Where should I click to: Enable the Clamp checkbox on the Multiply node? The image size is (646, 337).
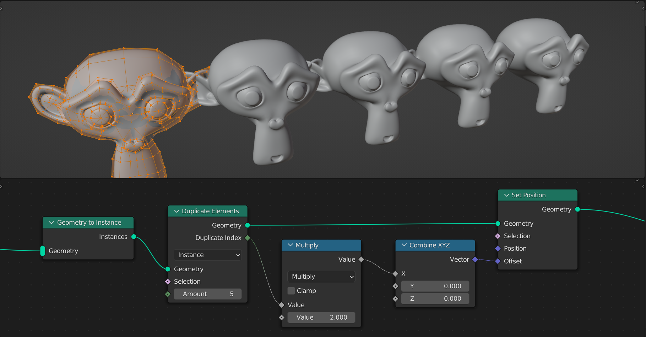(x=291, y=290)
